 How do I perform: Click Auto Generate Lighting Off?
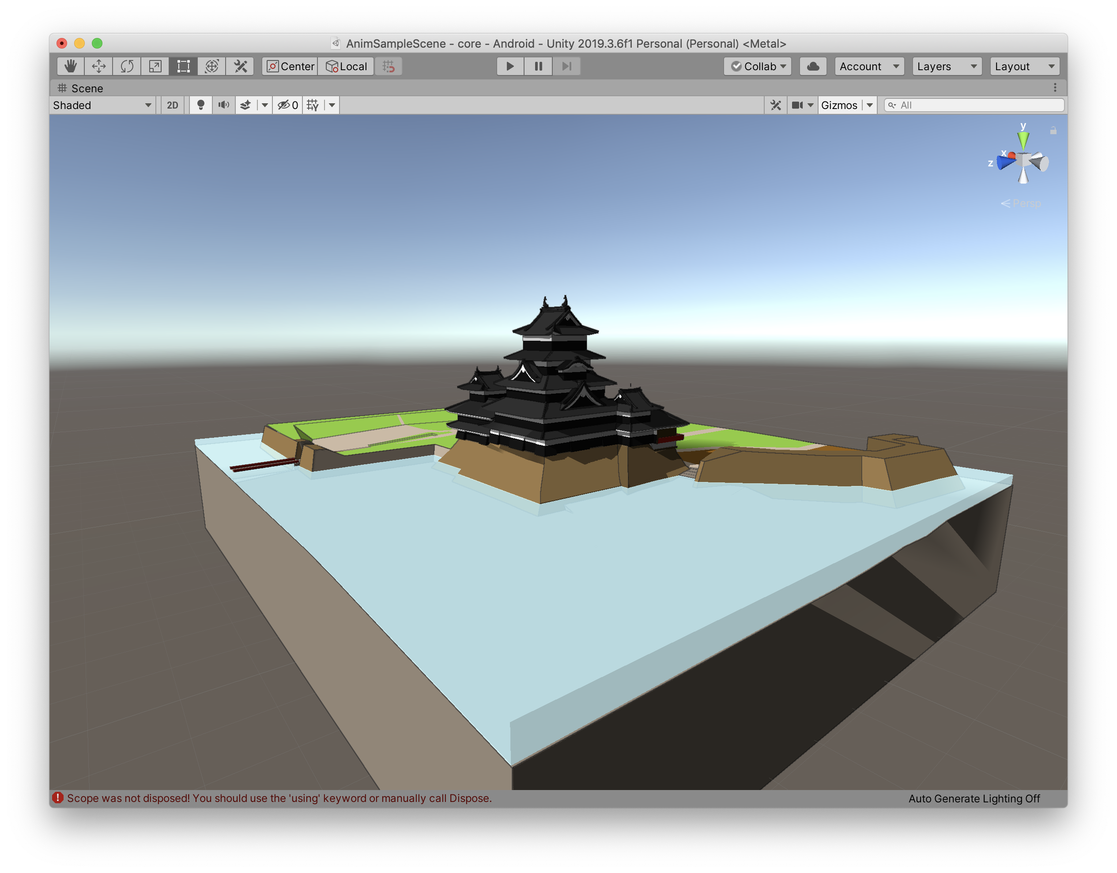point(974,799)
